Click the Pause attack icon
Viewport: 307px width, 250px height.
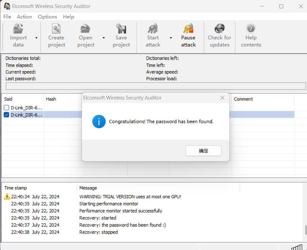(188, 29)
